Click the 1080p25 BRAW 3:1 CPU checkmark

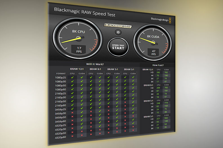click(125, 77)
